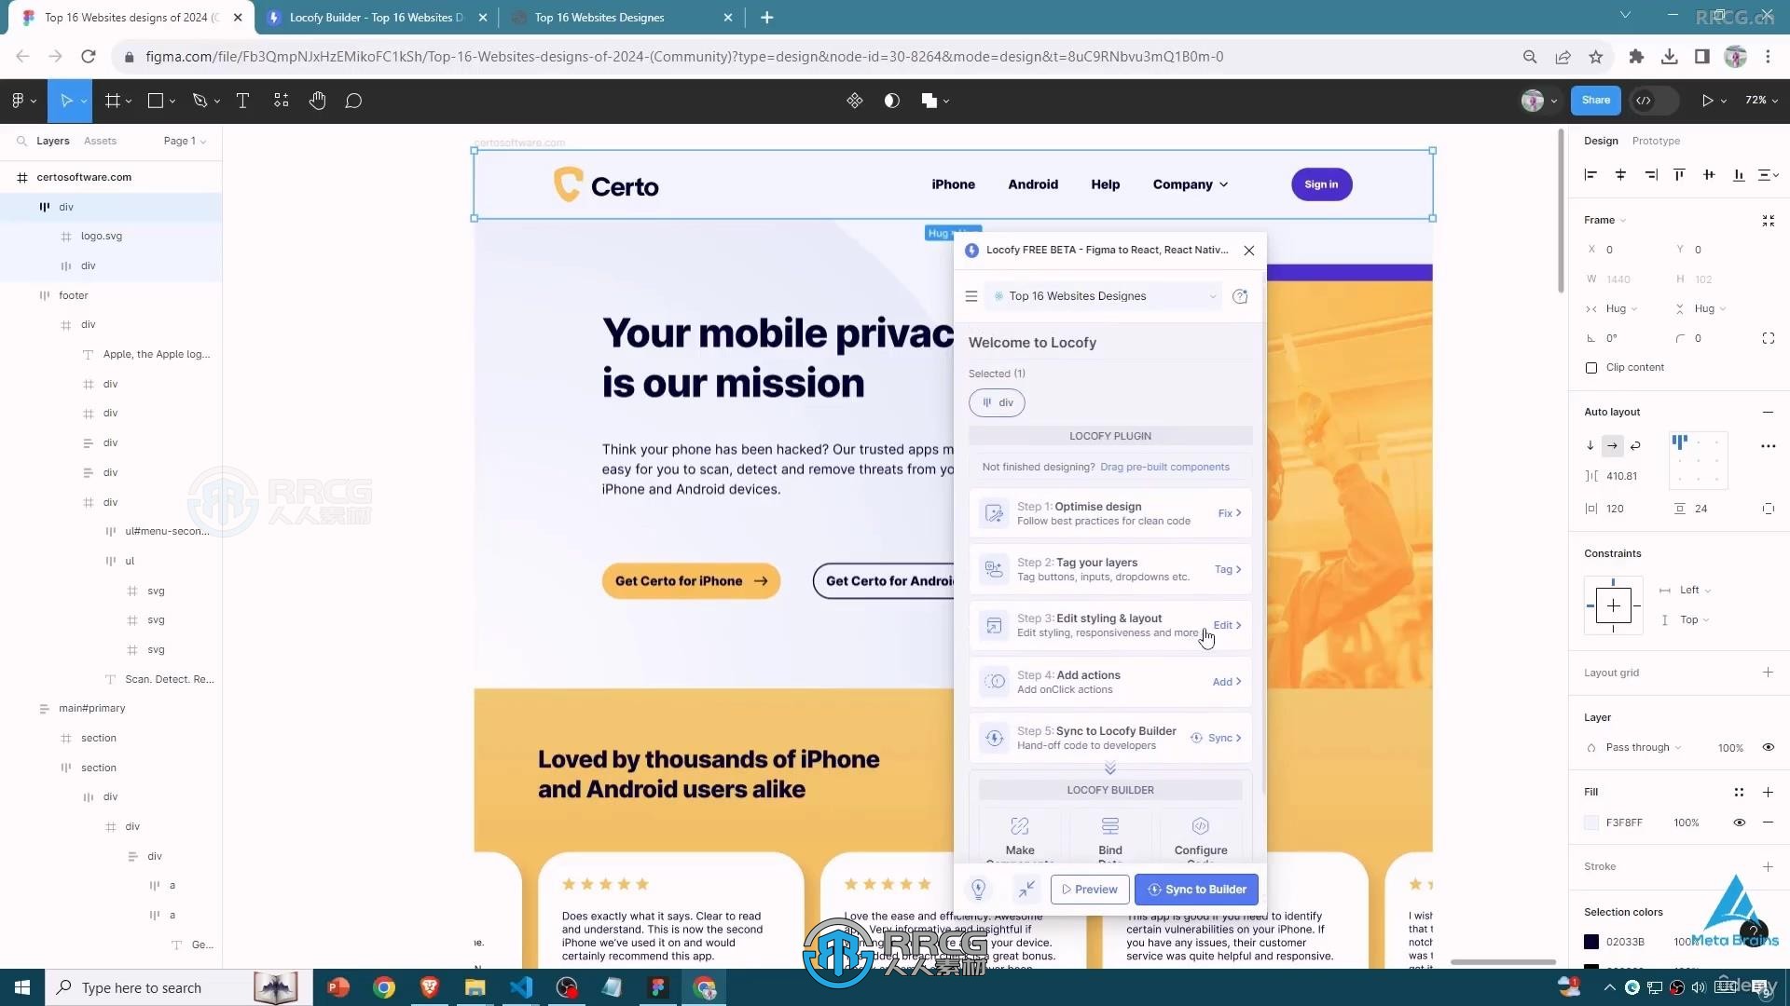Click the Sync to Builder button

click(x=1196, y=890)
